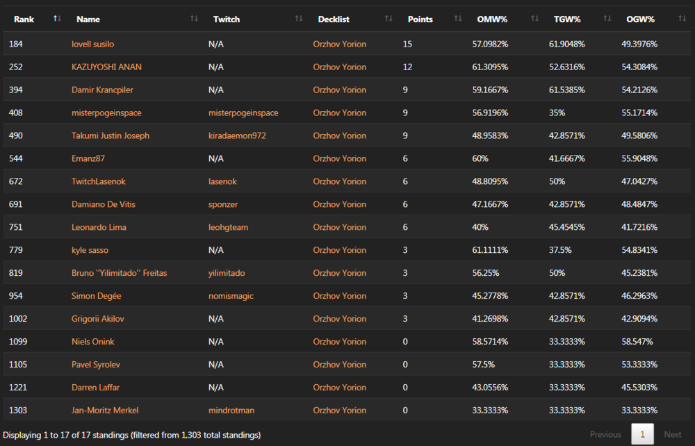This screenshot has width=695, height=446.
Task: Sort by OMW% arrow icon
Action: coord(534,19)
